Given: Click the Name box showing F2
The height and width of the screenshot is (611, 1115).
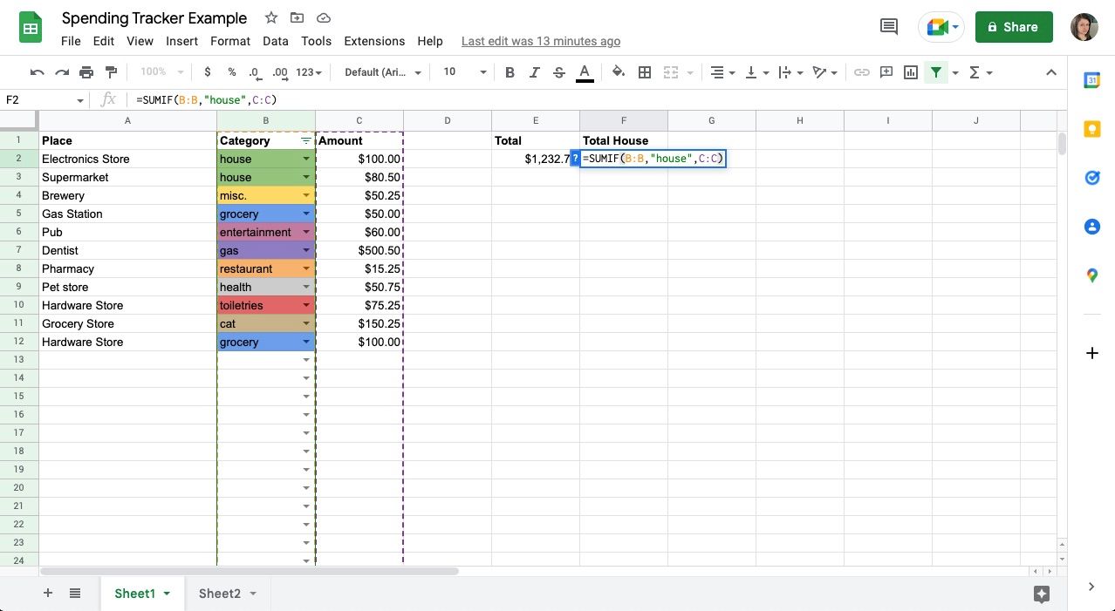Looking at the screenshot, I should 44,99.
